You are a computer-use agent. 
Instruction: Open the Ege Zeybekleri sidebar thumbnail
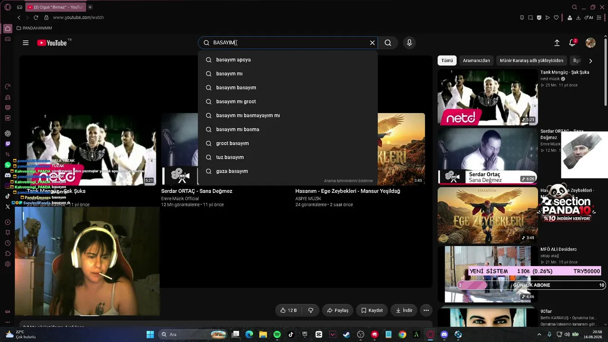click(x=487, y=215)
